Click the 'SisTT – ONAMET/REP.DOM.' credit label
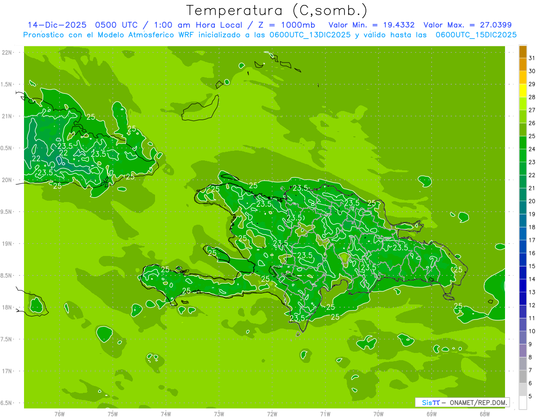 pos(462,402)
